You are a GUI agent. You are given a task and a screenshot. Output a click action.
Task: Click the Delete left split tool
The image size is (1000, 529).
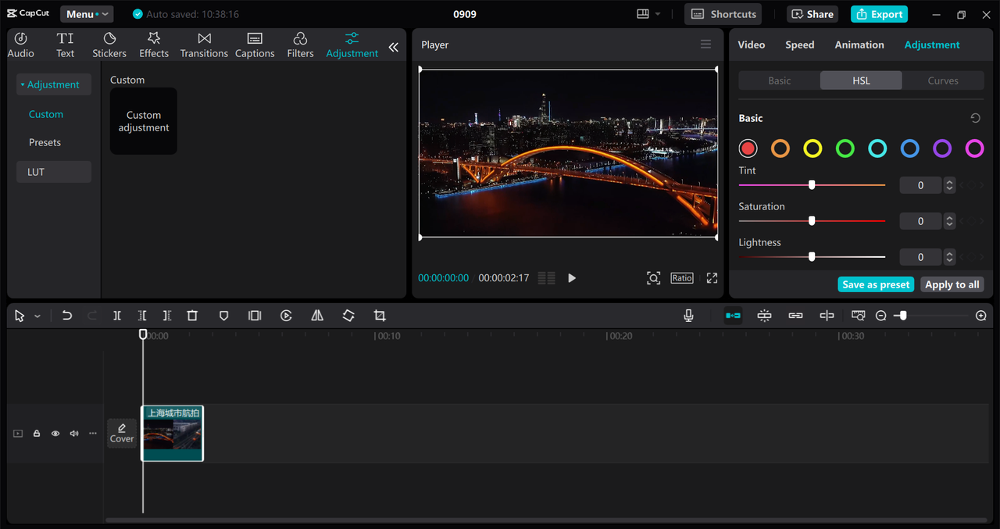pyautogui.click(x=142, y=316)
